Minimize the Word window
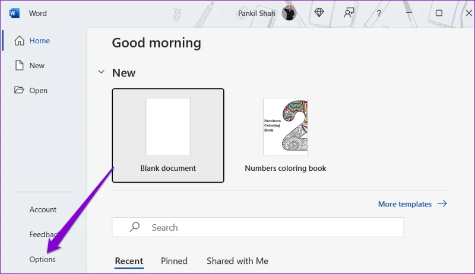 (x=409, y=13)
